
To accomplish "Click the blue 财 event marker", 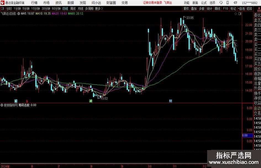I will point(171,101).
